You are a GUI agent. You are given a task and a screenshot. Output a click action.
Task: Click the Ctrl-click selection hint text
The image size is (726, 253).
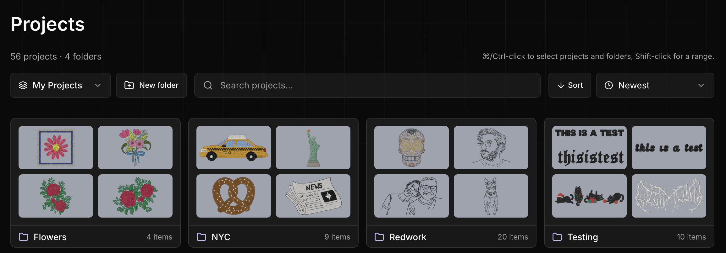[598, 56]
